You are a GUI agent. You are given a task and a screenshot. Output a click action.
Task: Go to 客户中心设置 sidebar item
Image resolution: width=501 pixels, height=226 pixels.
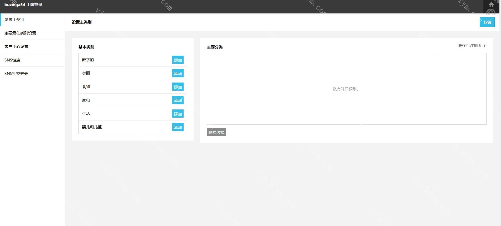pos(16,47)
